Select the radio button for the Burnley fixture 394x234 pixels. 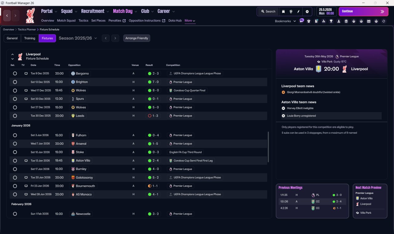pyautogui.click(x=15, y=169)
